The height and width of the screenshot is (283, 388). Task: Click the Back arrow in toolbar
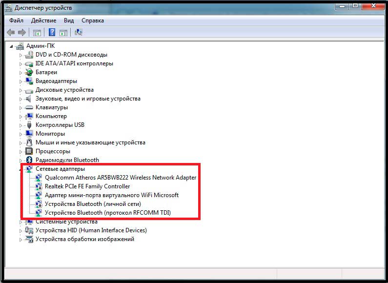click(x=11, y=33)
